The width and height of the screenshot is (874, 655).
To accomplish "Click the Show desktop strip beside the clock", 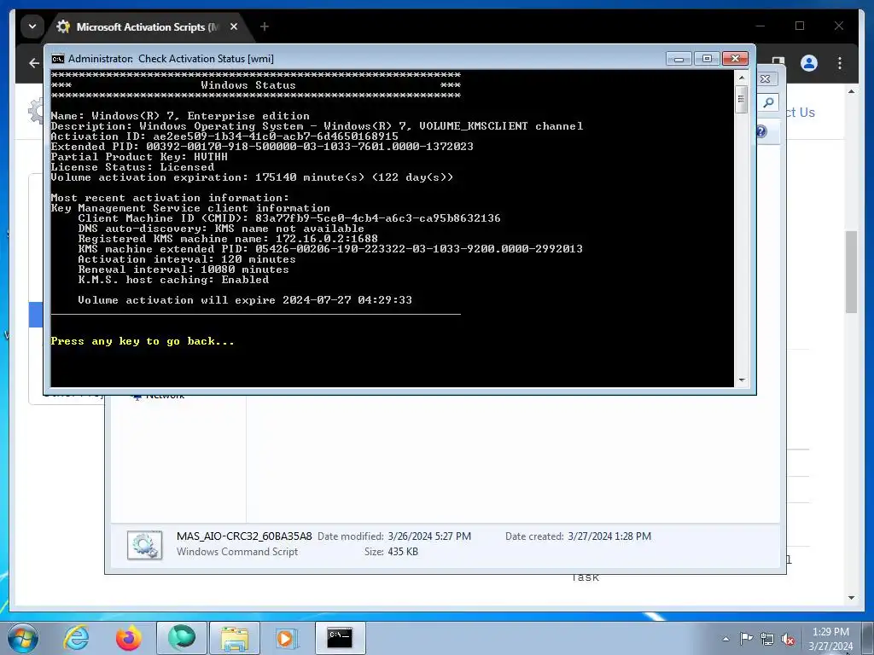I will 867,638.
